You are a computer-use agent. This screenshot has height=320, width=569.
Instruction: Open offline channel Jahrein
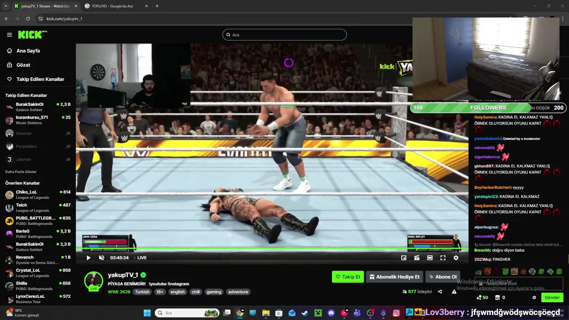pyautogui.click(x=38, y=159)
